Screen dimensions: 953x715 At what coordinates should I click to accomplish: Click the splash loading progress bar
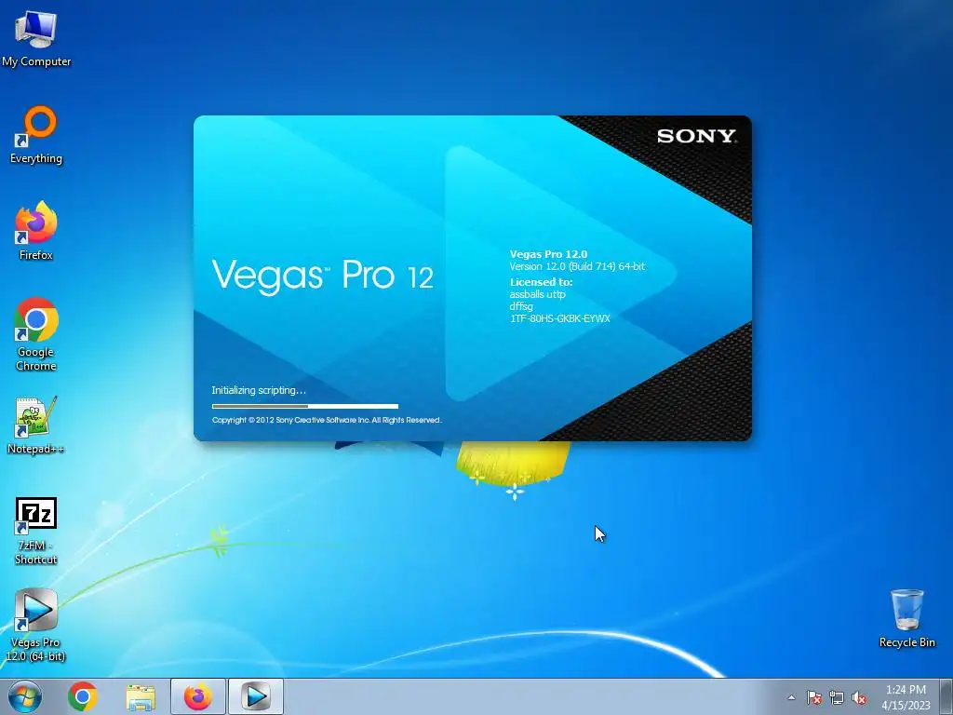(305, 406)
